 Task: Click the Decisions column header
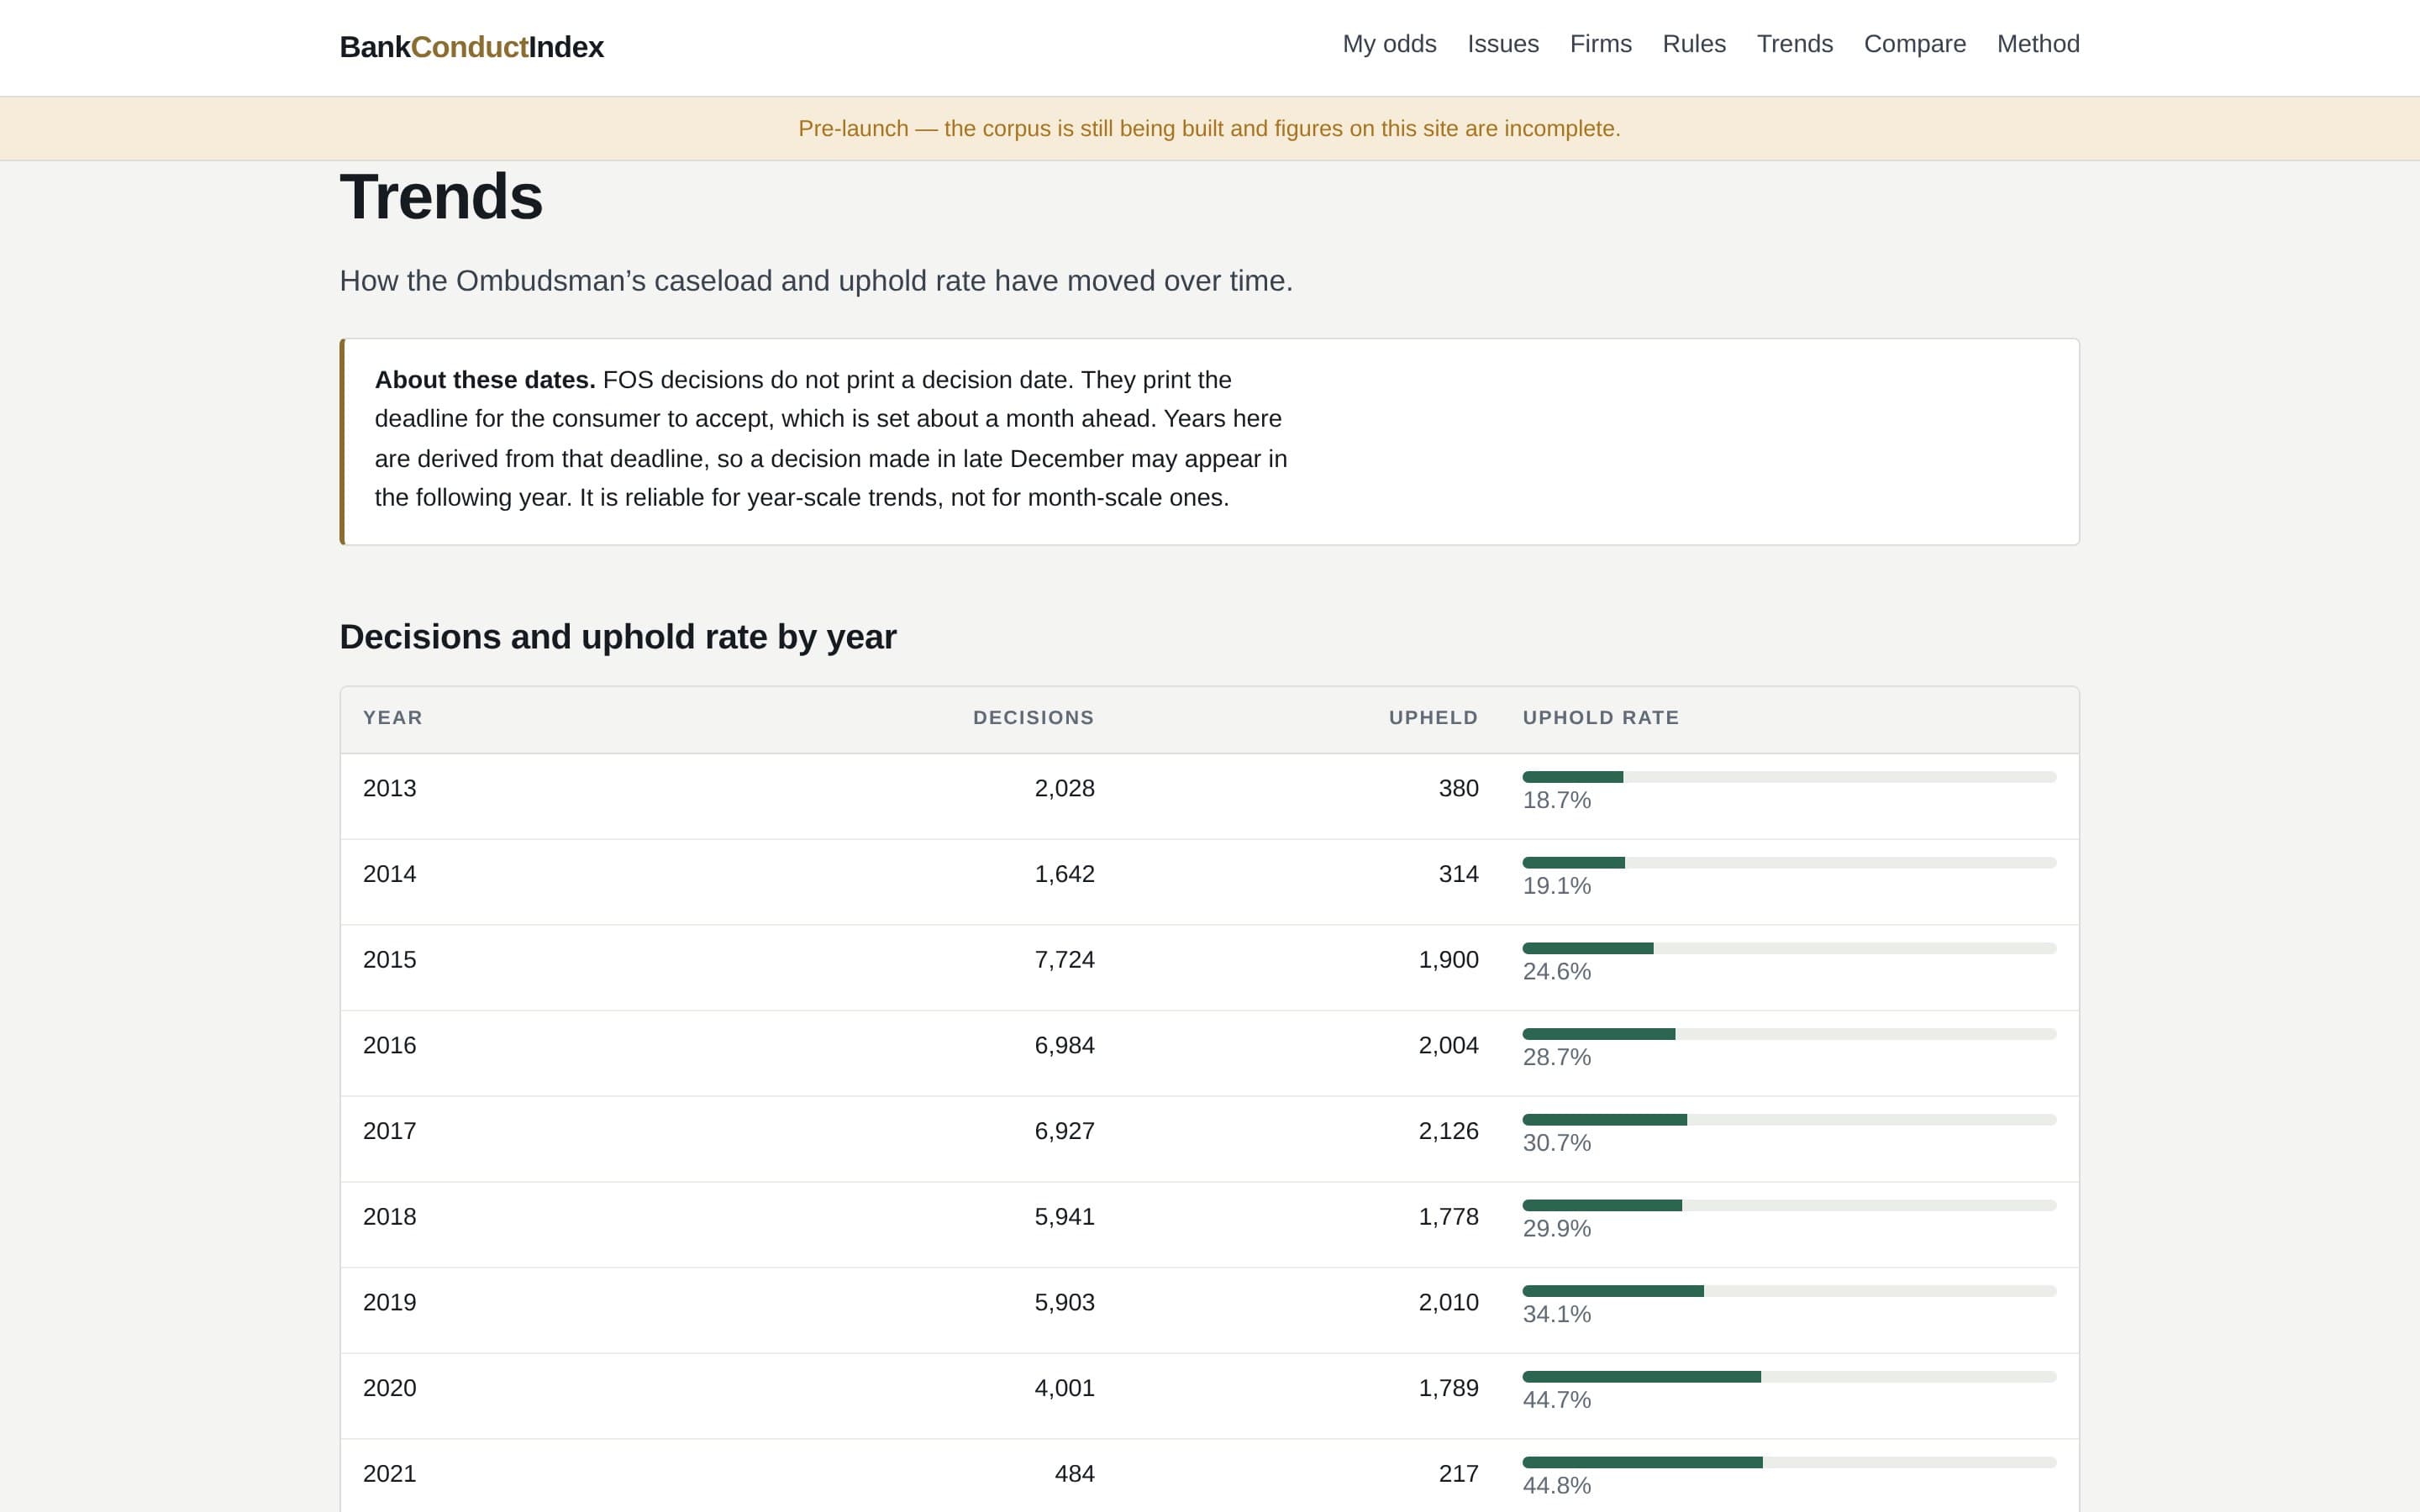(x=1033, y=718)
